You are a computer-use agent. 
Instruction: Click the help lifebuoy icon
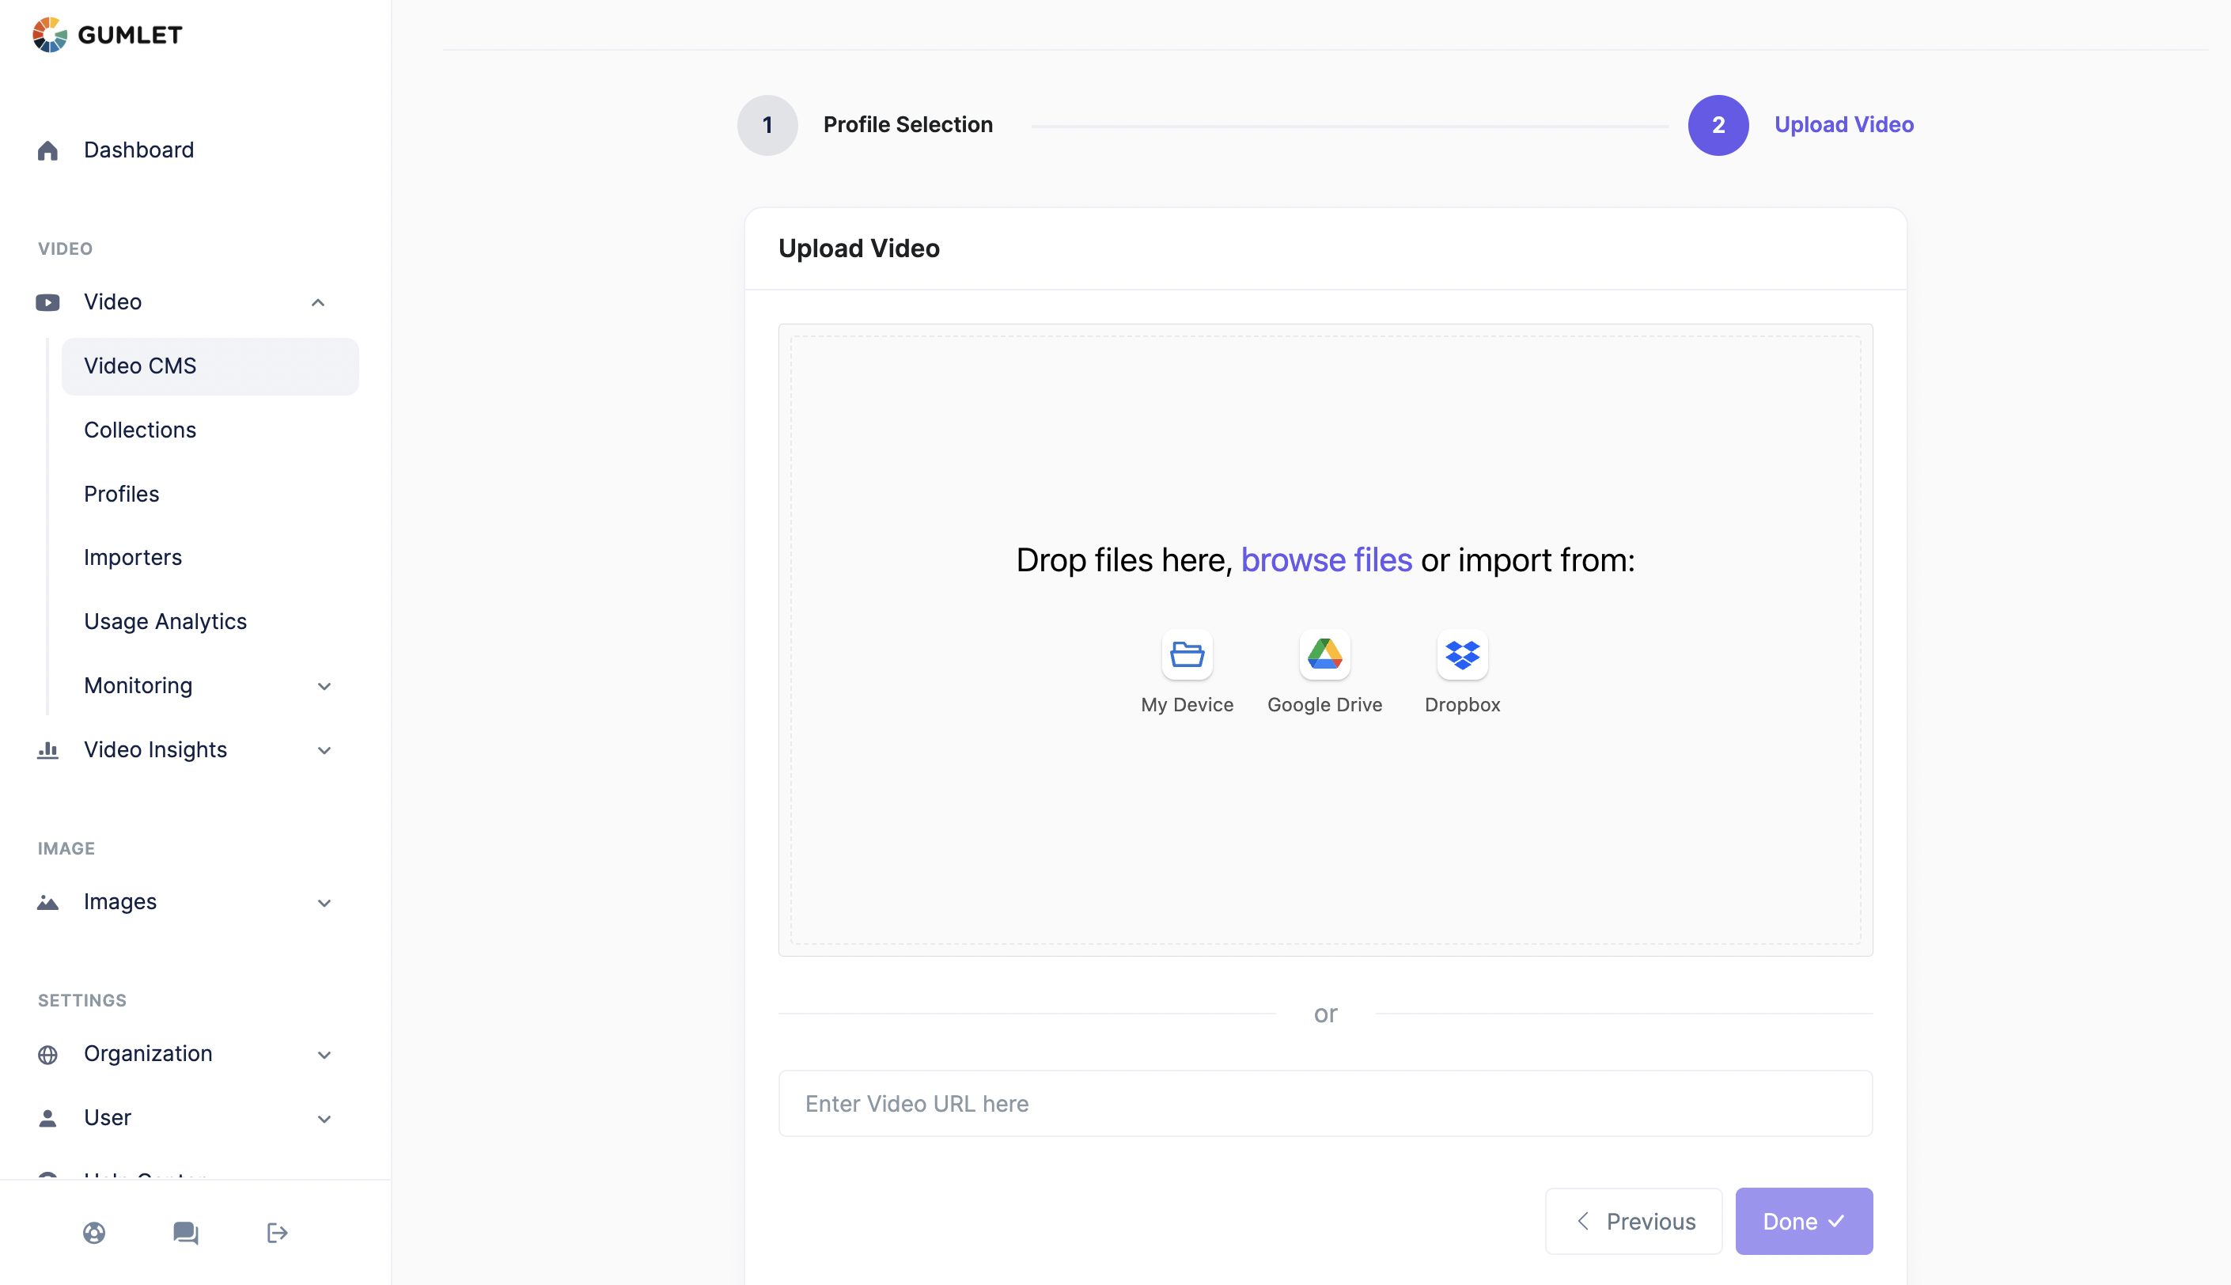94,1233
